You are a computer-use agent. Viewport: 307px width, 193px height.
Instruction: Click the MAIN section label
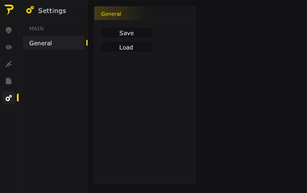[x=36, y=29]
